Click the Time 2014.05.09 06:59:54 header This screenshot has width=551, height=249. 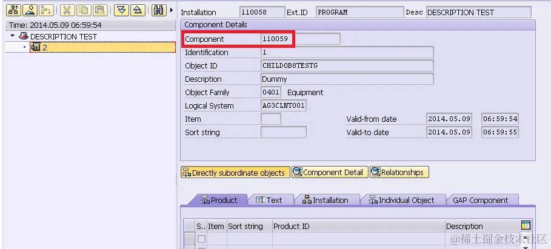coord(91,25)
